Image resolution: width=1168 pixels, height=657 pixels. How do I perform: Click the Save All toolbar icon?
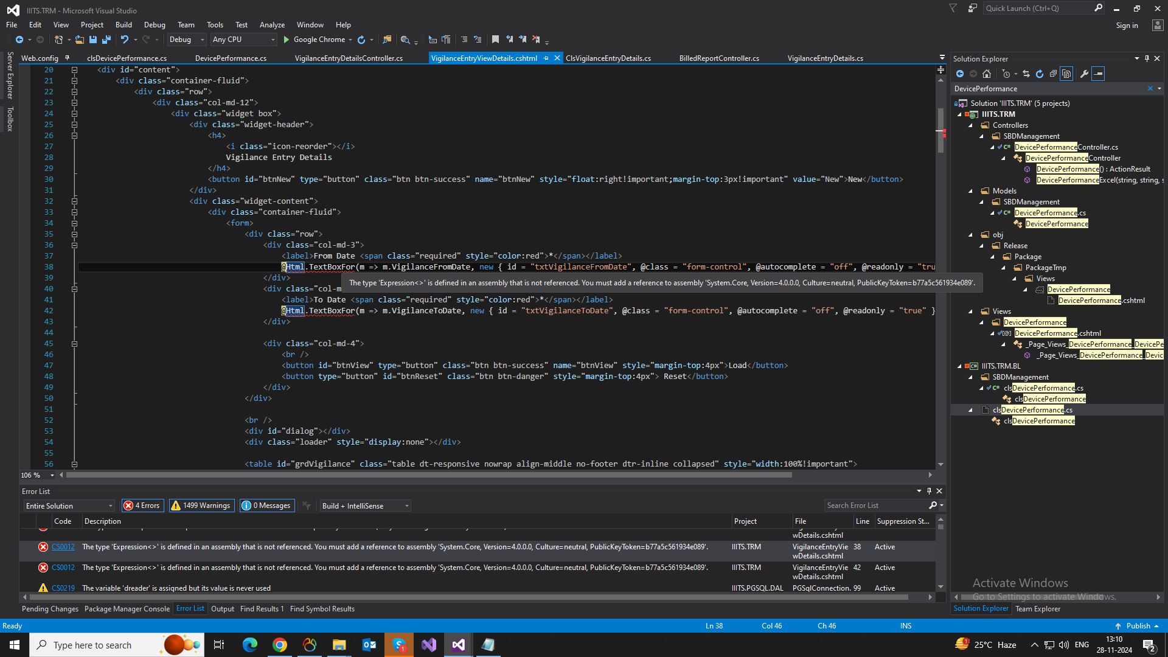click(106, 40)
